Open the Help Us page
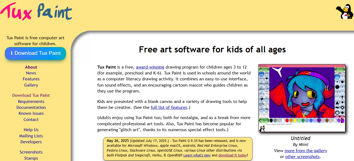The height and width of the screenshot is (161, 354). pos(31,130)
